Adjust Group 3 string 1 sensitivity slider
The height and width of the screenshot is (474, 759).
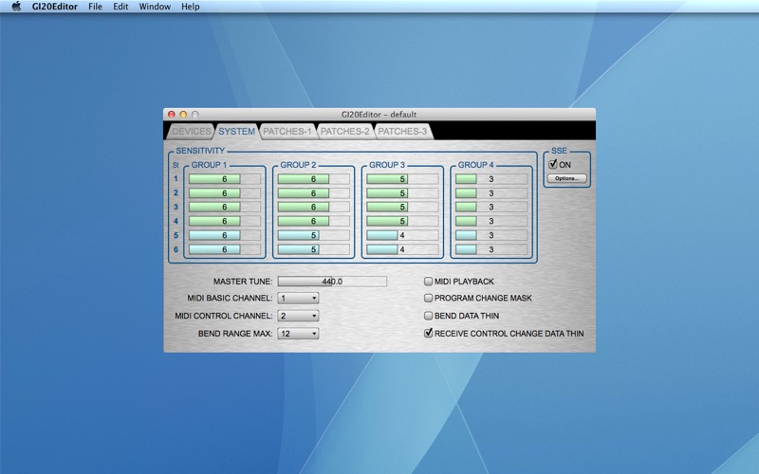[x=402, y=179]
